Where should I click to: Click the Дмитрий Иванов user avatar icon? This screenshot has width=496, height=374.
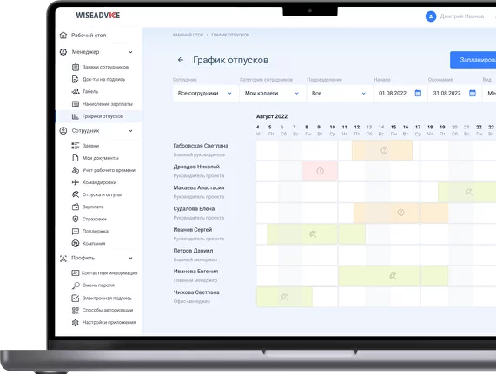pyautogui.click(x=431, y=16)
